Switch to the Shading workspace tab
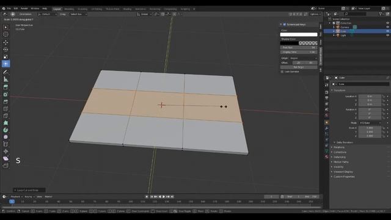Viewport: 391px width, 220px height. pyautogui.click(x=127, y=9)
